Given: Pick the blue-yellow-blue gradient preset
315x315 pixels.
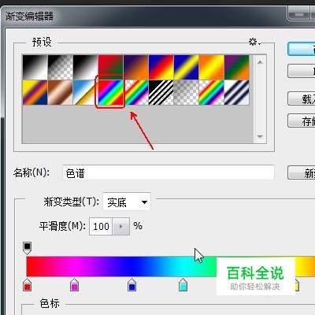Looking at the screenshot, I should 186,67.
